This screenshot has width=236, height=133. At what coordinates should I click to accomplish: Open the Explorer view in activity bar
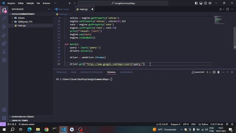(4, 10)
